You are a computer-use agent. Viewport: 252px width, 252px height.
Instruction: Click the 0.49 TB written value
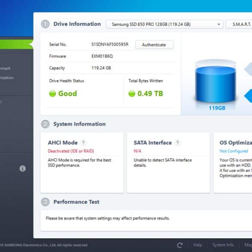[x=150, y=93]
